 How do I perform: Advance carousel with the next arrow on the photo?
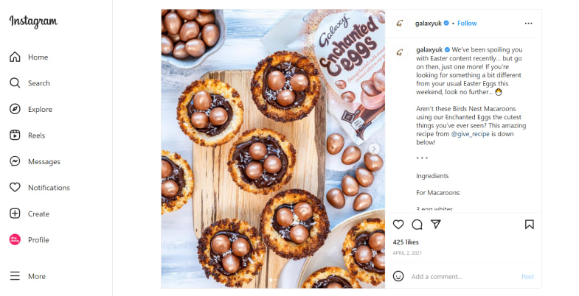click(374, 149)
